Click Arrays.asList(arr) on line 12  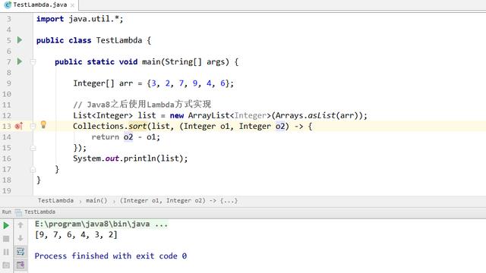318,115
